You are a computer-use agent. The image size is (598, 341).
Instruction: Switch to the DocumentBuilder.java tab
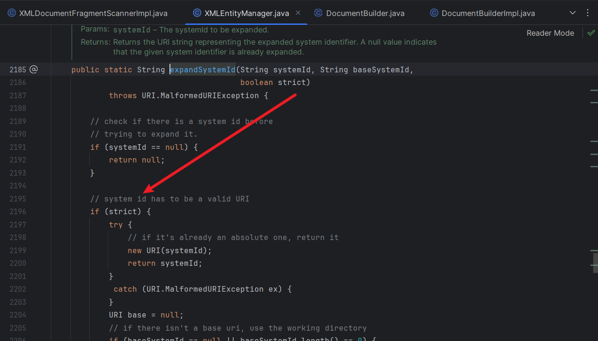tap(365, 13)
